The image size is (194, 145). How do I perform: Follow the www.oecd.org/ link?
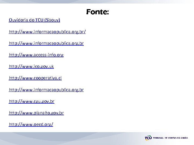(x=31, y=124)
